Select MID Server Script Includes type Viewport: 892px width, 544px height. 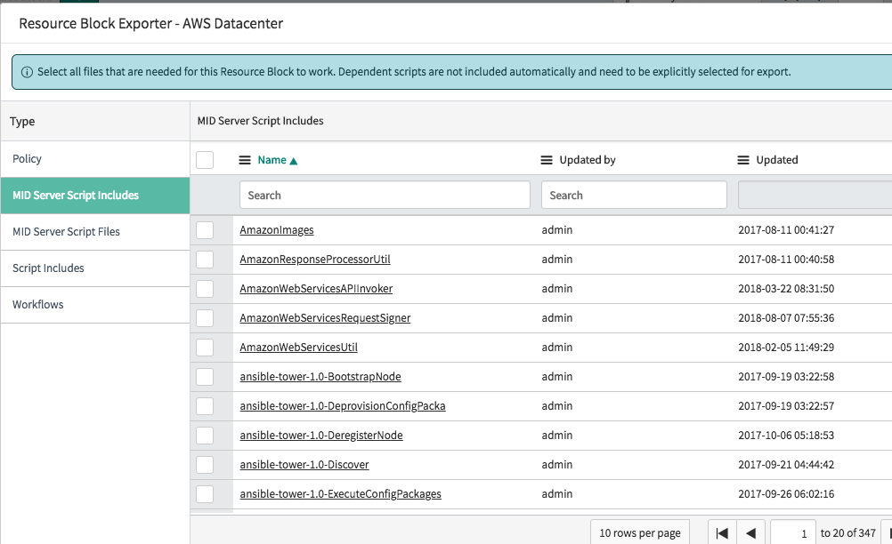pos(95,196)
